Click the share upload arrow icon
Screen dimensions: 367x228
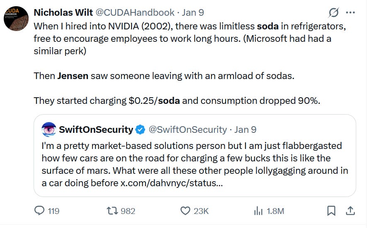(350, 211)
